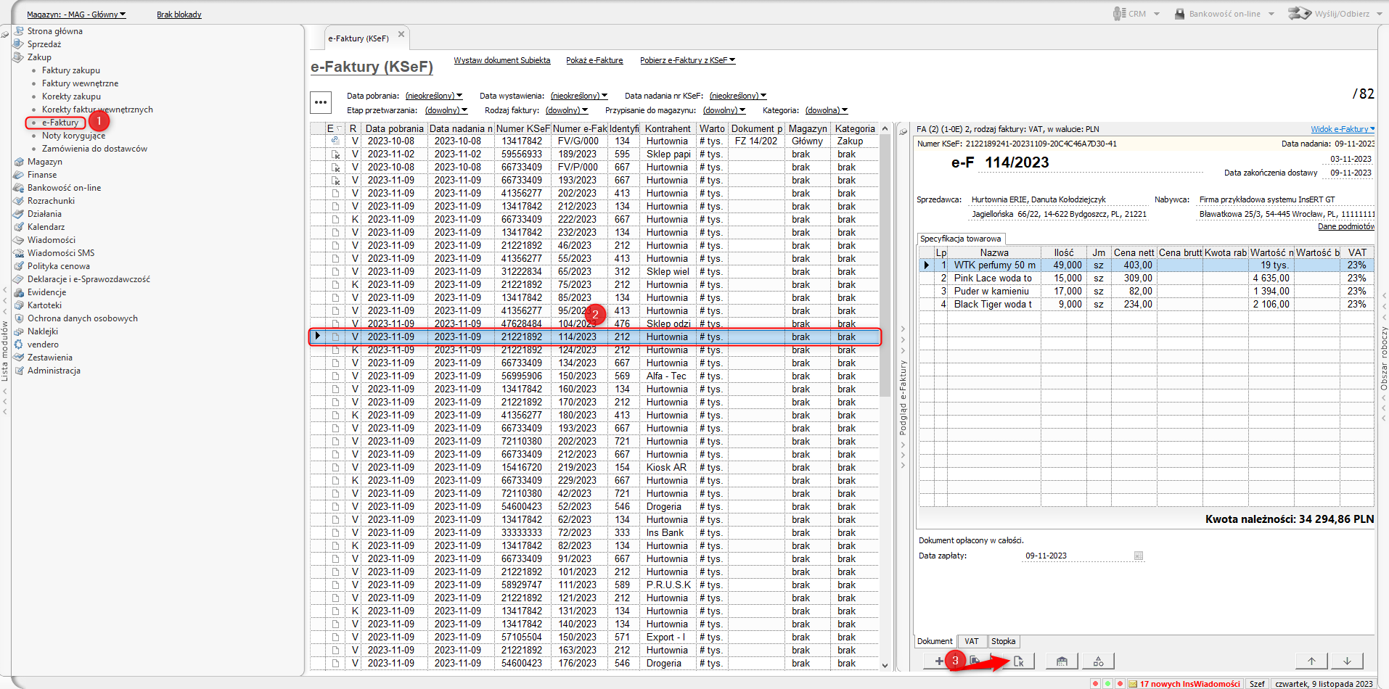Screen dimensions: 1389x689
Task: Switch to the VAT tab
Action: [x=972, y=641]
